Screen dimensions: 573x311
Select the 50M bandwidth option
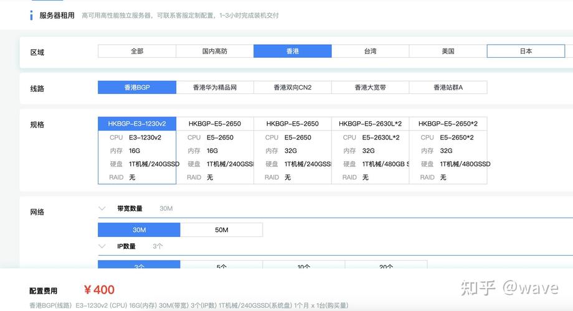coord(222,230)
